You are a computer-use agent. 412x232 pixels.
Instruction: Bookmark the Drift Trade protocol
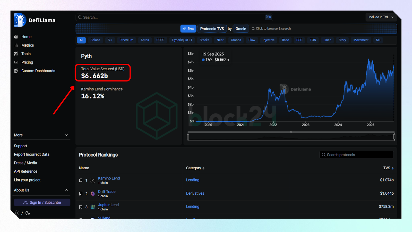point(81,194)
